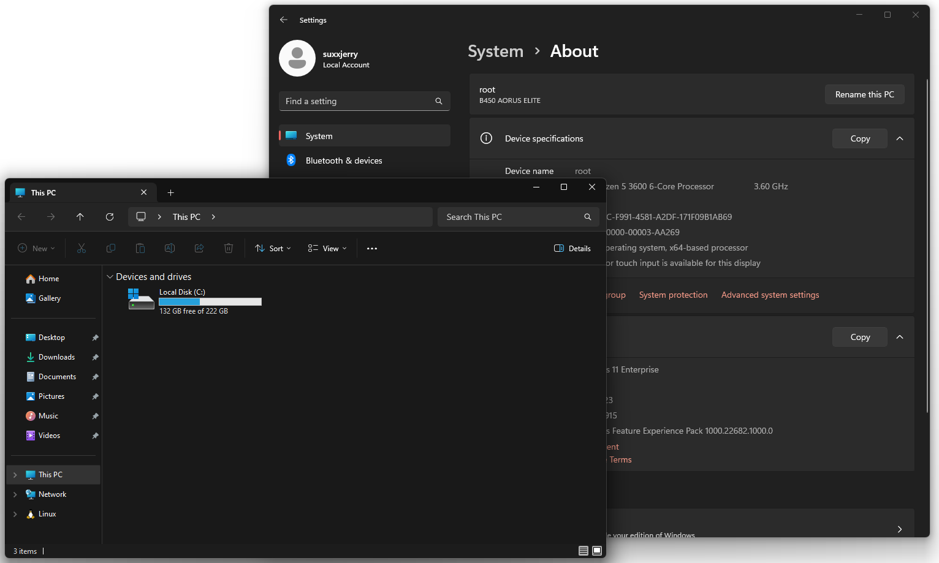Click the Terms link in Settings
Screen dimensions: 939x563
[x=620, y=459]
